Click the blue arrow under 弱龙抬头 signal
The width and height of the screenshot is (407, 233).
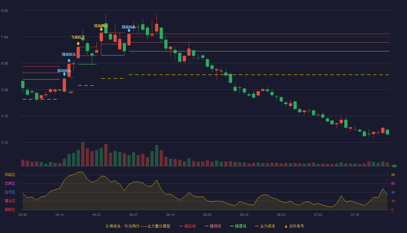click(x=64, y=74)
